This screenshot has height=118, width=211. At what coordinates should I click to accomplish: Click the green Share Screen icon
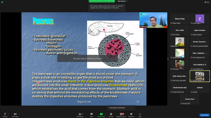(x=101, y=114)
